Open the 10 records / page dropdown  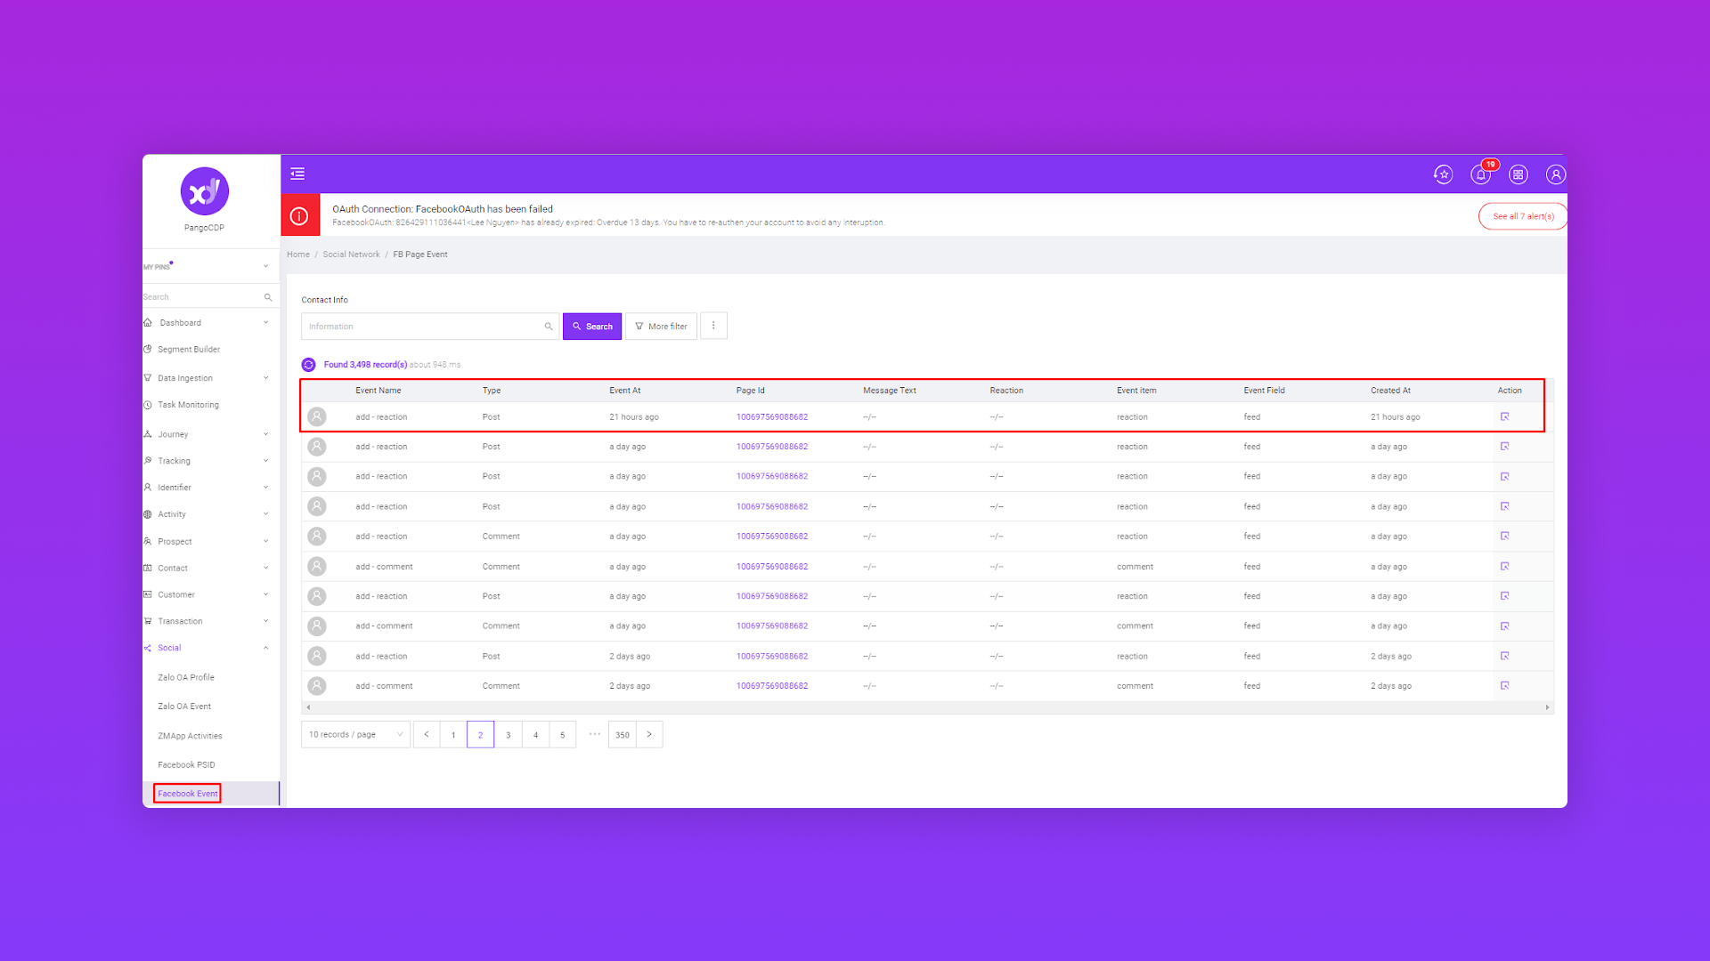pos(355,735)
